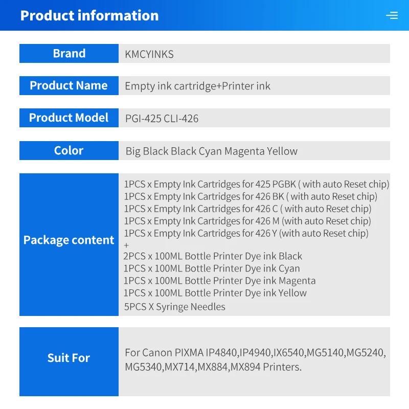Select the Package content label cell

tap(69, 240)
